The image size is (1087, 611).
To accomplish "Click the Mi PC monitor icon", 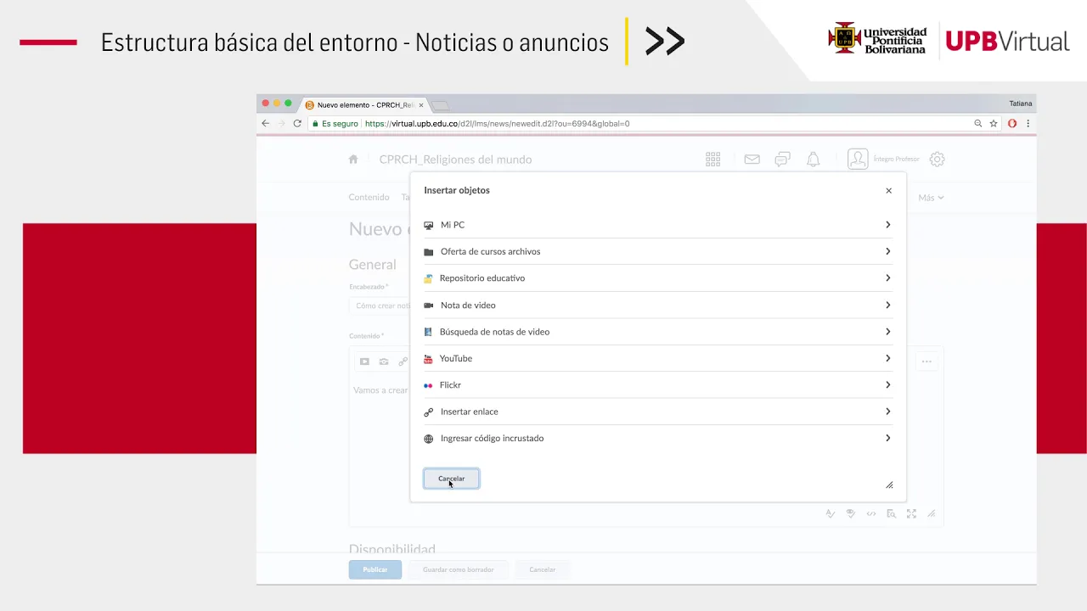I will 428,225.
